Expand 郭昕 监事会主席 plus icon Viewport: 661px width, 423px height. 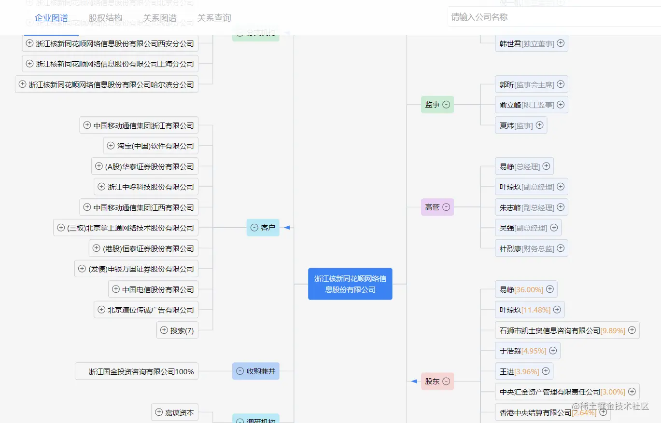(x=561, y=84)
